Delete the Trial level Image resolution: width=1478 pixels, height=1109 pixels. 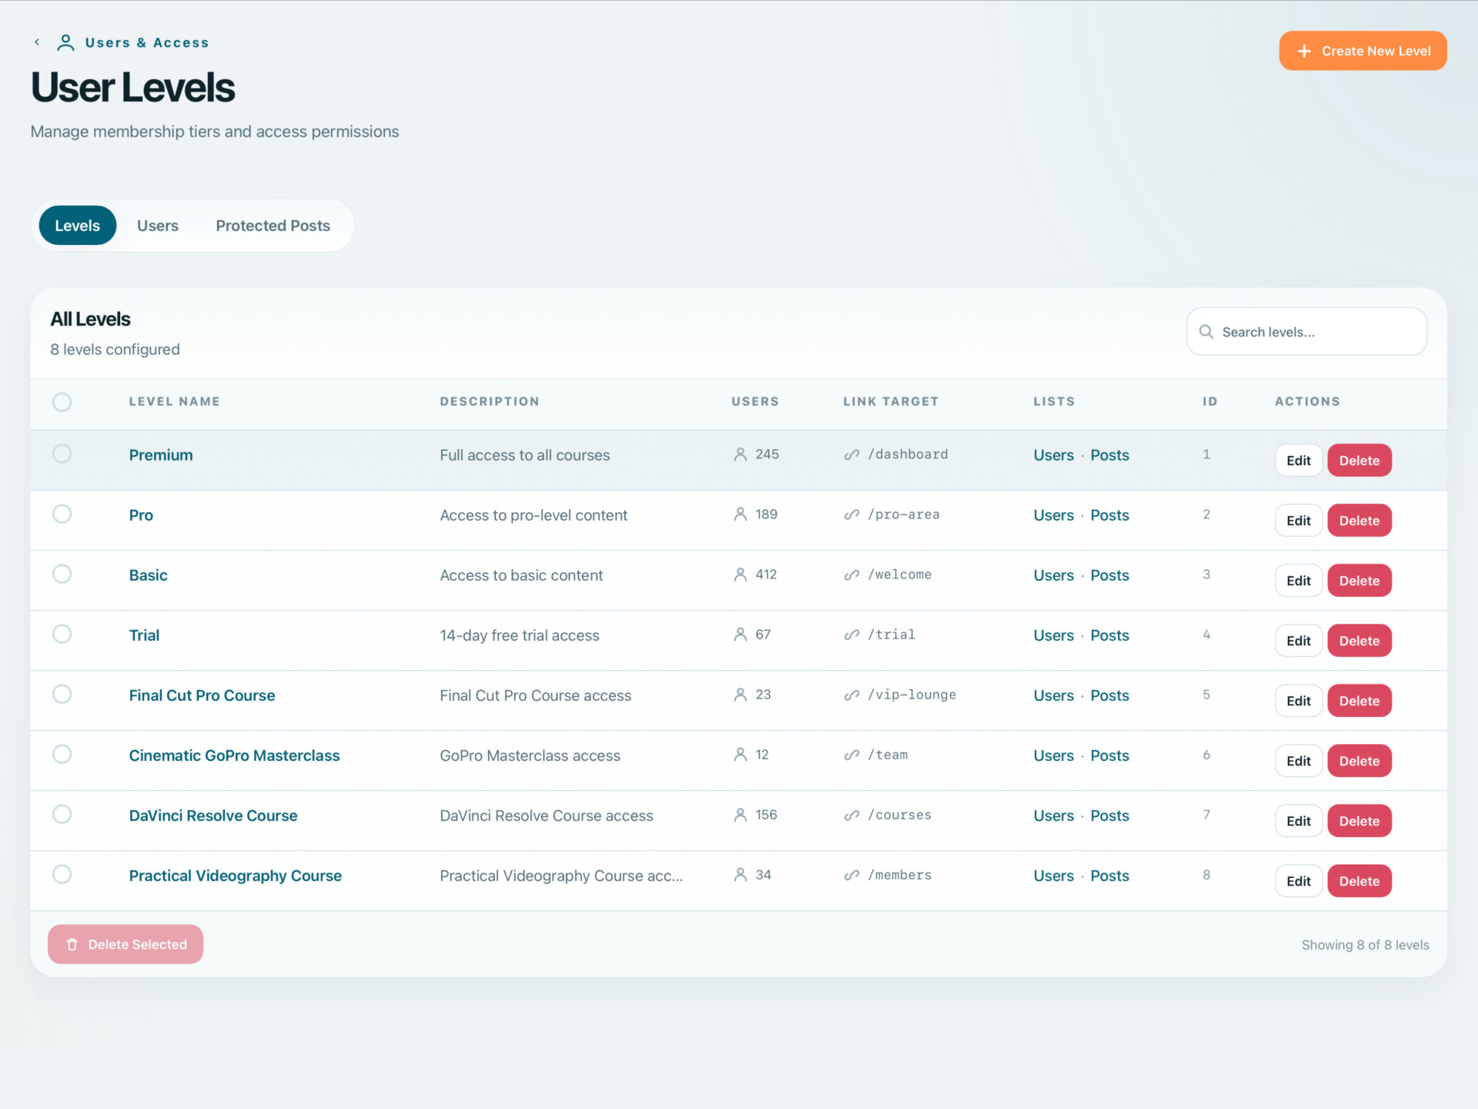(x=1359, y=641)
